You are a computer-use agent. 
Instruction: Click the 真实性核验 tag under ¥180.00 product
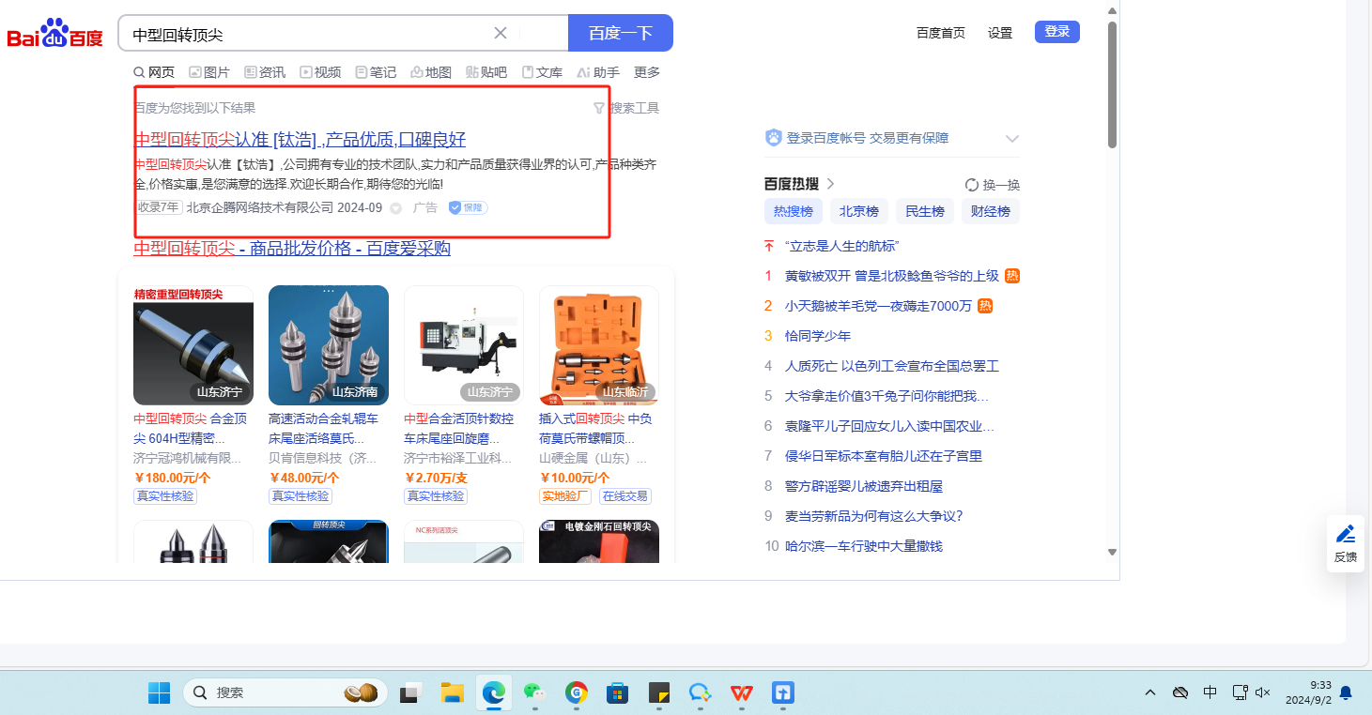point(165,496)
